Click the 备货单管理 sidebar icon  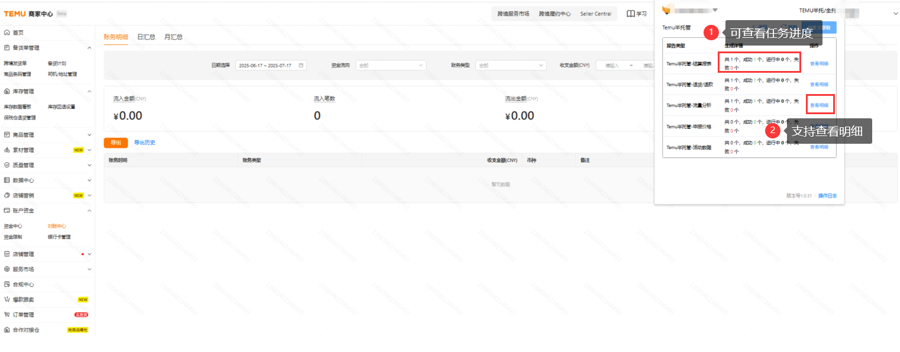(x=7, y=47)
